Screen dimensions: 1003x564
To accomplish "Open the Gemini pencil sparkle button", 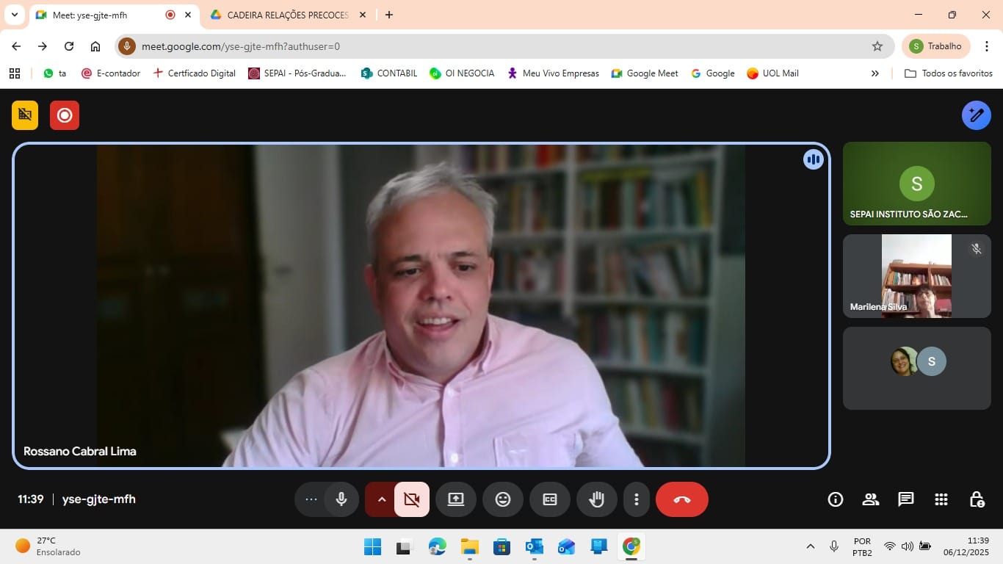I will click(976, 115).
